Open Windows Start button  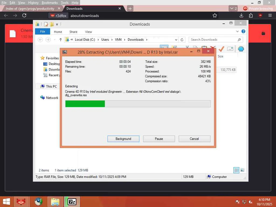(6, 202)
